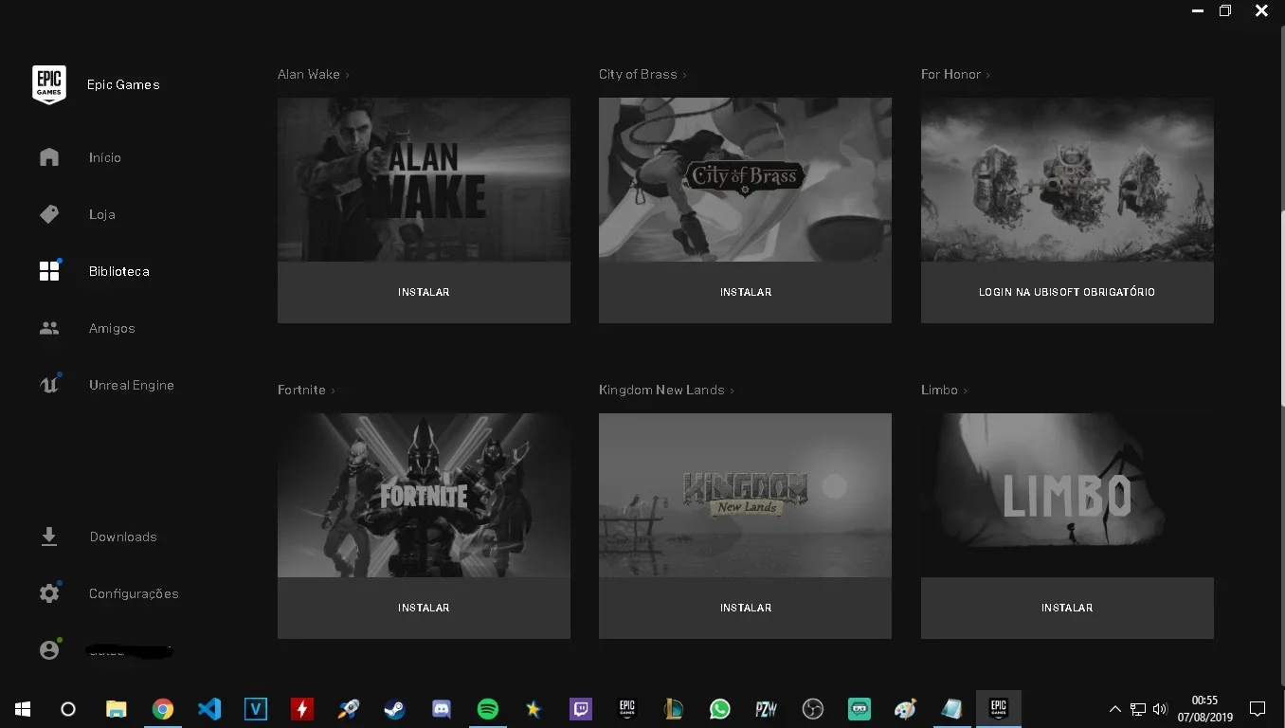The image size is (1285, 728).
Task: Open Spotify from the taskbar
Action: pos(488,708)
